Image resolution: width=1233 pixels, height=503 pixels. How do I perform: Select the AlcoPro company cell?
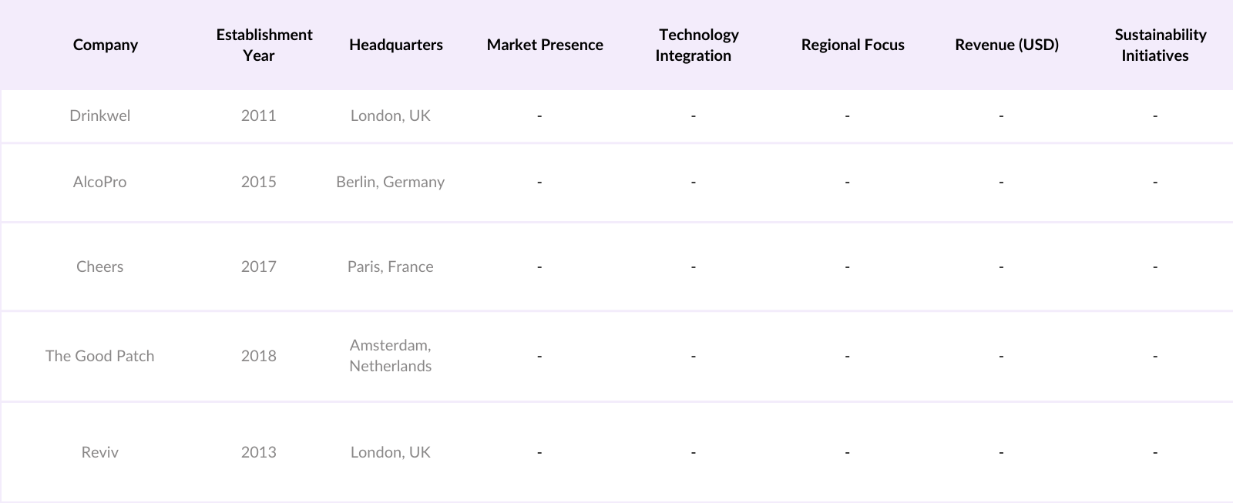point(99,182)
